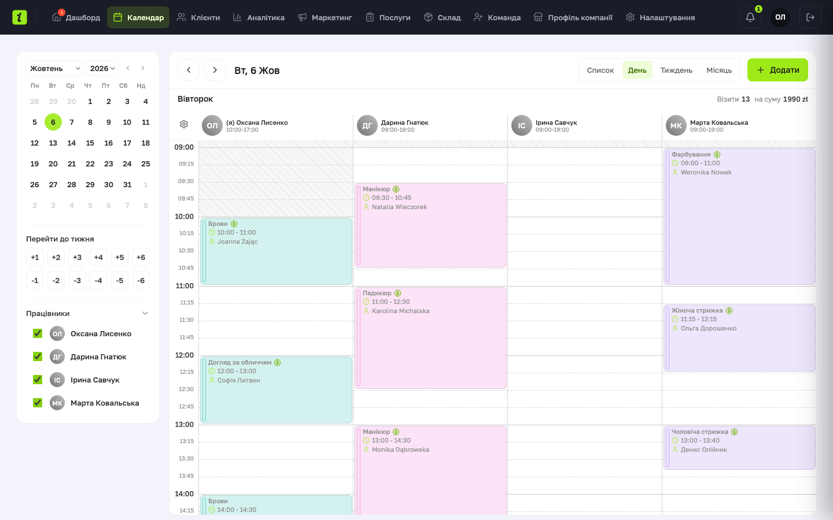
Task: Go to previous day arrow
Action: 189,70
